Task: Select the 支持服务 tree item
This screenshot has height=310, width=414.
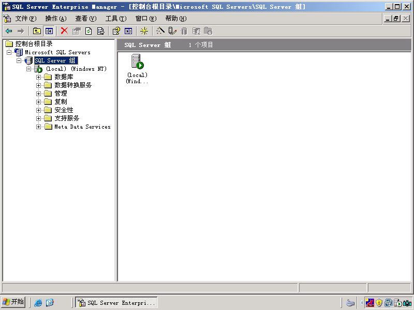Action: point(67,118)
